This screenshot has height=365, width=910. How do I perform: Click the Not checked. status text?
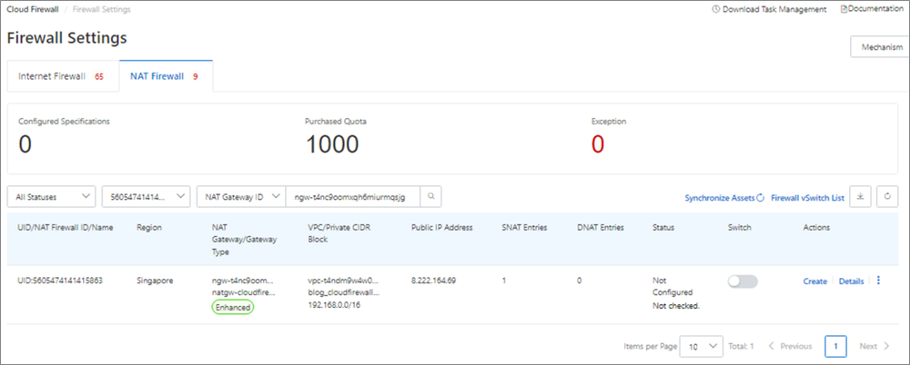676,305
